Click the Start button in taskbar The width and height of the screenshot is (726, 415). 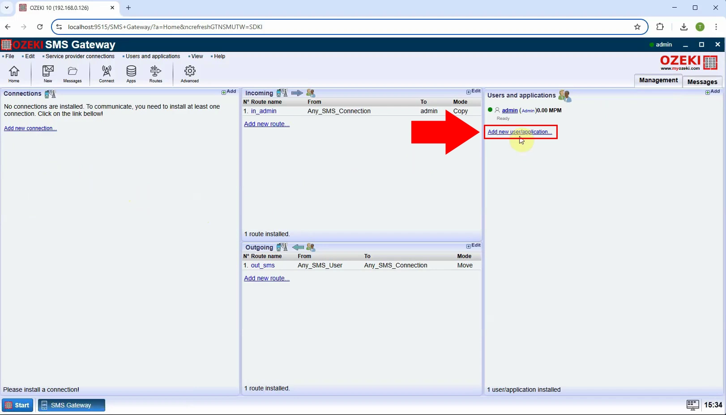pos(17,405)
